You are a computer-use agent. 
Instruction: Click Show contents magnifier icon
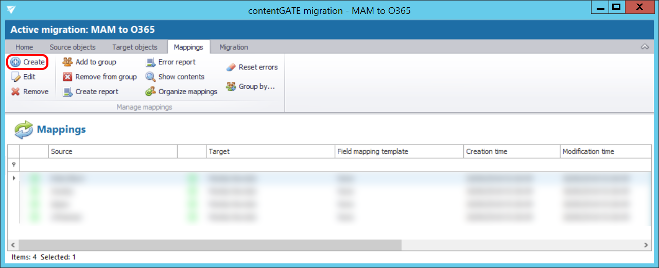[150, 77]
